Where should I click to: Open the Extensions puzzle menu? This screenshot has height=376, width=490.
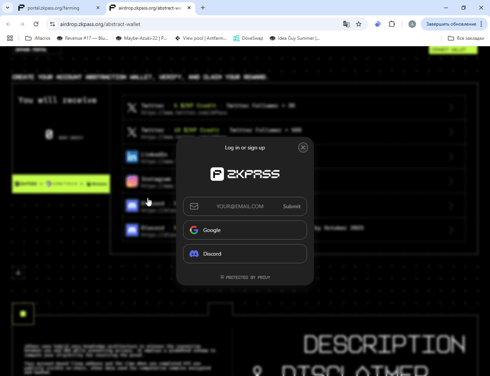[x=392, y=24]
